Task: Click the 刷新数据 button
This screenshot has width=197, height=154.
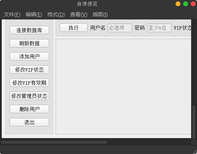Action: click(x=29, y=43)
